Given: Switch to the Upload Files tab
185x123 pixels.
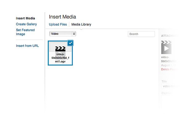Looking at the screenshot, I should tap(58, 24).
